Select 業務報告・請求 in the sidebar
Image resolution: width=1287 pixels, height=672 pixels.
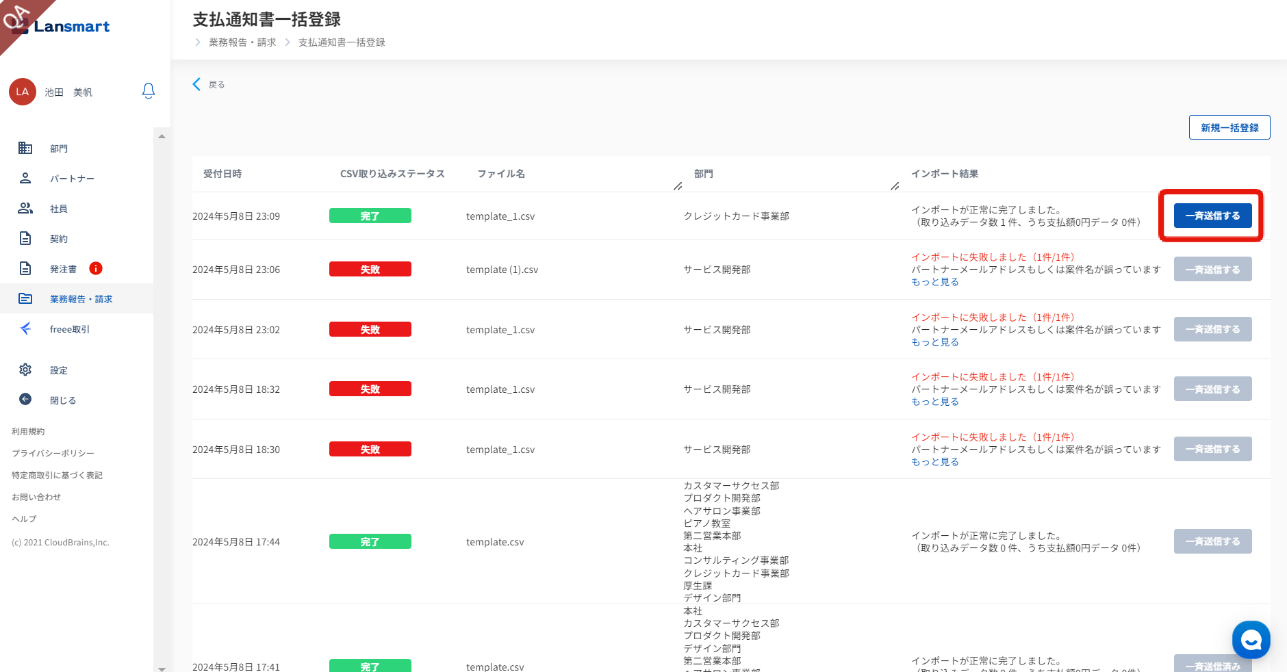pos(81,299)
